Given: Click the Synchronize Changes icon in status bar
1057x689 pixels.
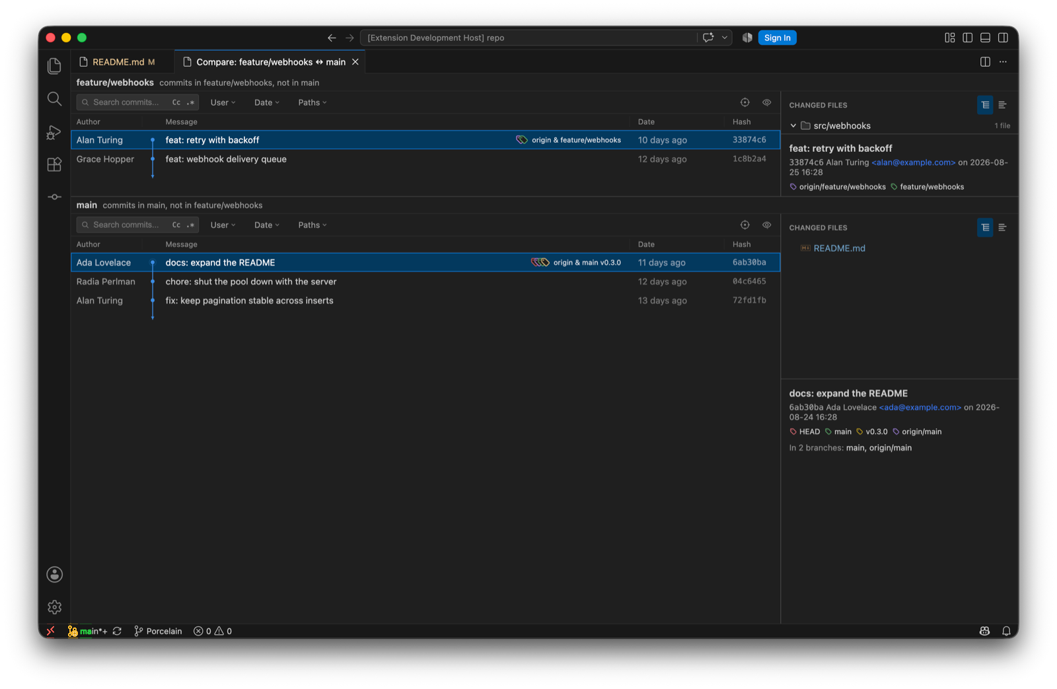Looking at the screenshot, I should [x=117, y=631].
